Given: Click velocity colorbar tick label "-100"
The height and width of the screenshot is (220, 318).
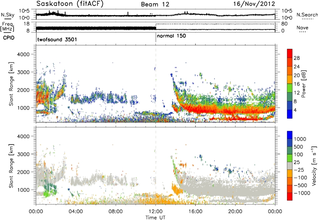Looking at the screenshot, I should click(x=301, y=178).
